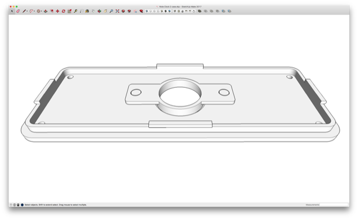Select the Union solid tool
Viewport: 358px width, 219px height.
[x=211, y=11]
